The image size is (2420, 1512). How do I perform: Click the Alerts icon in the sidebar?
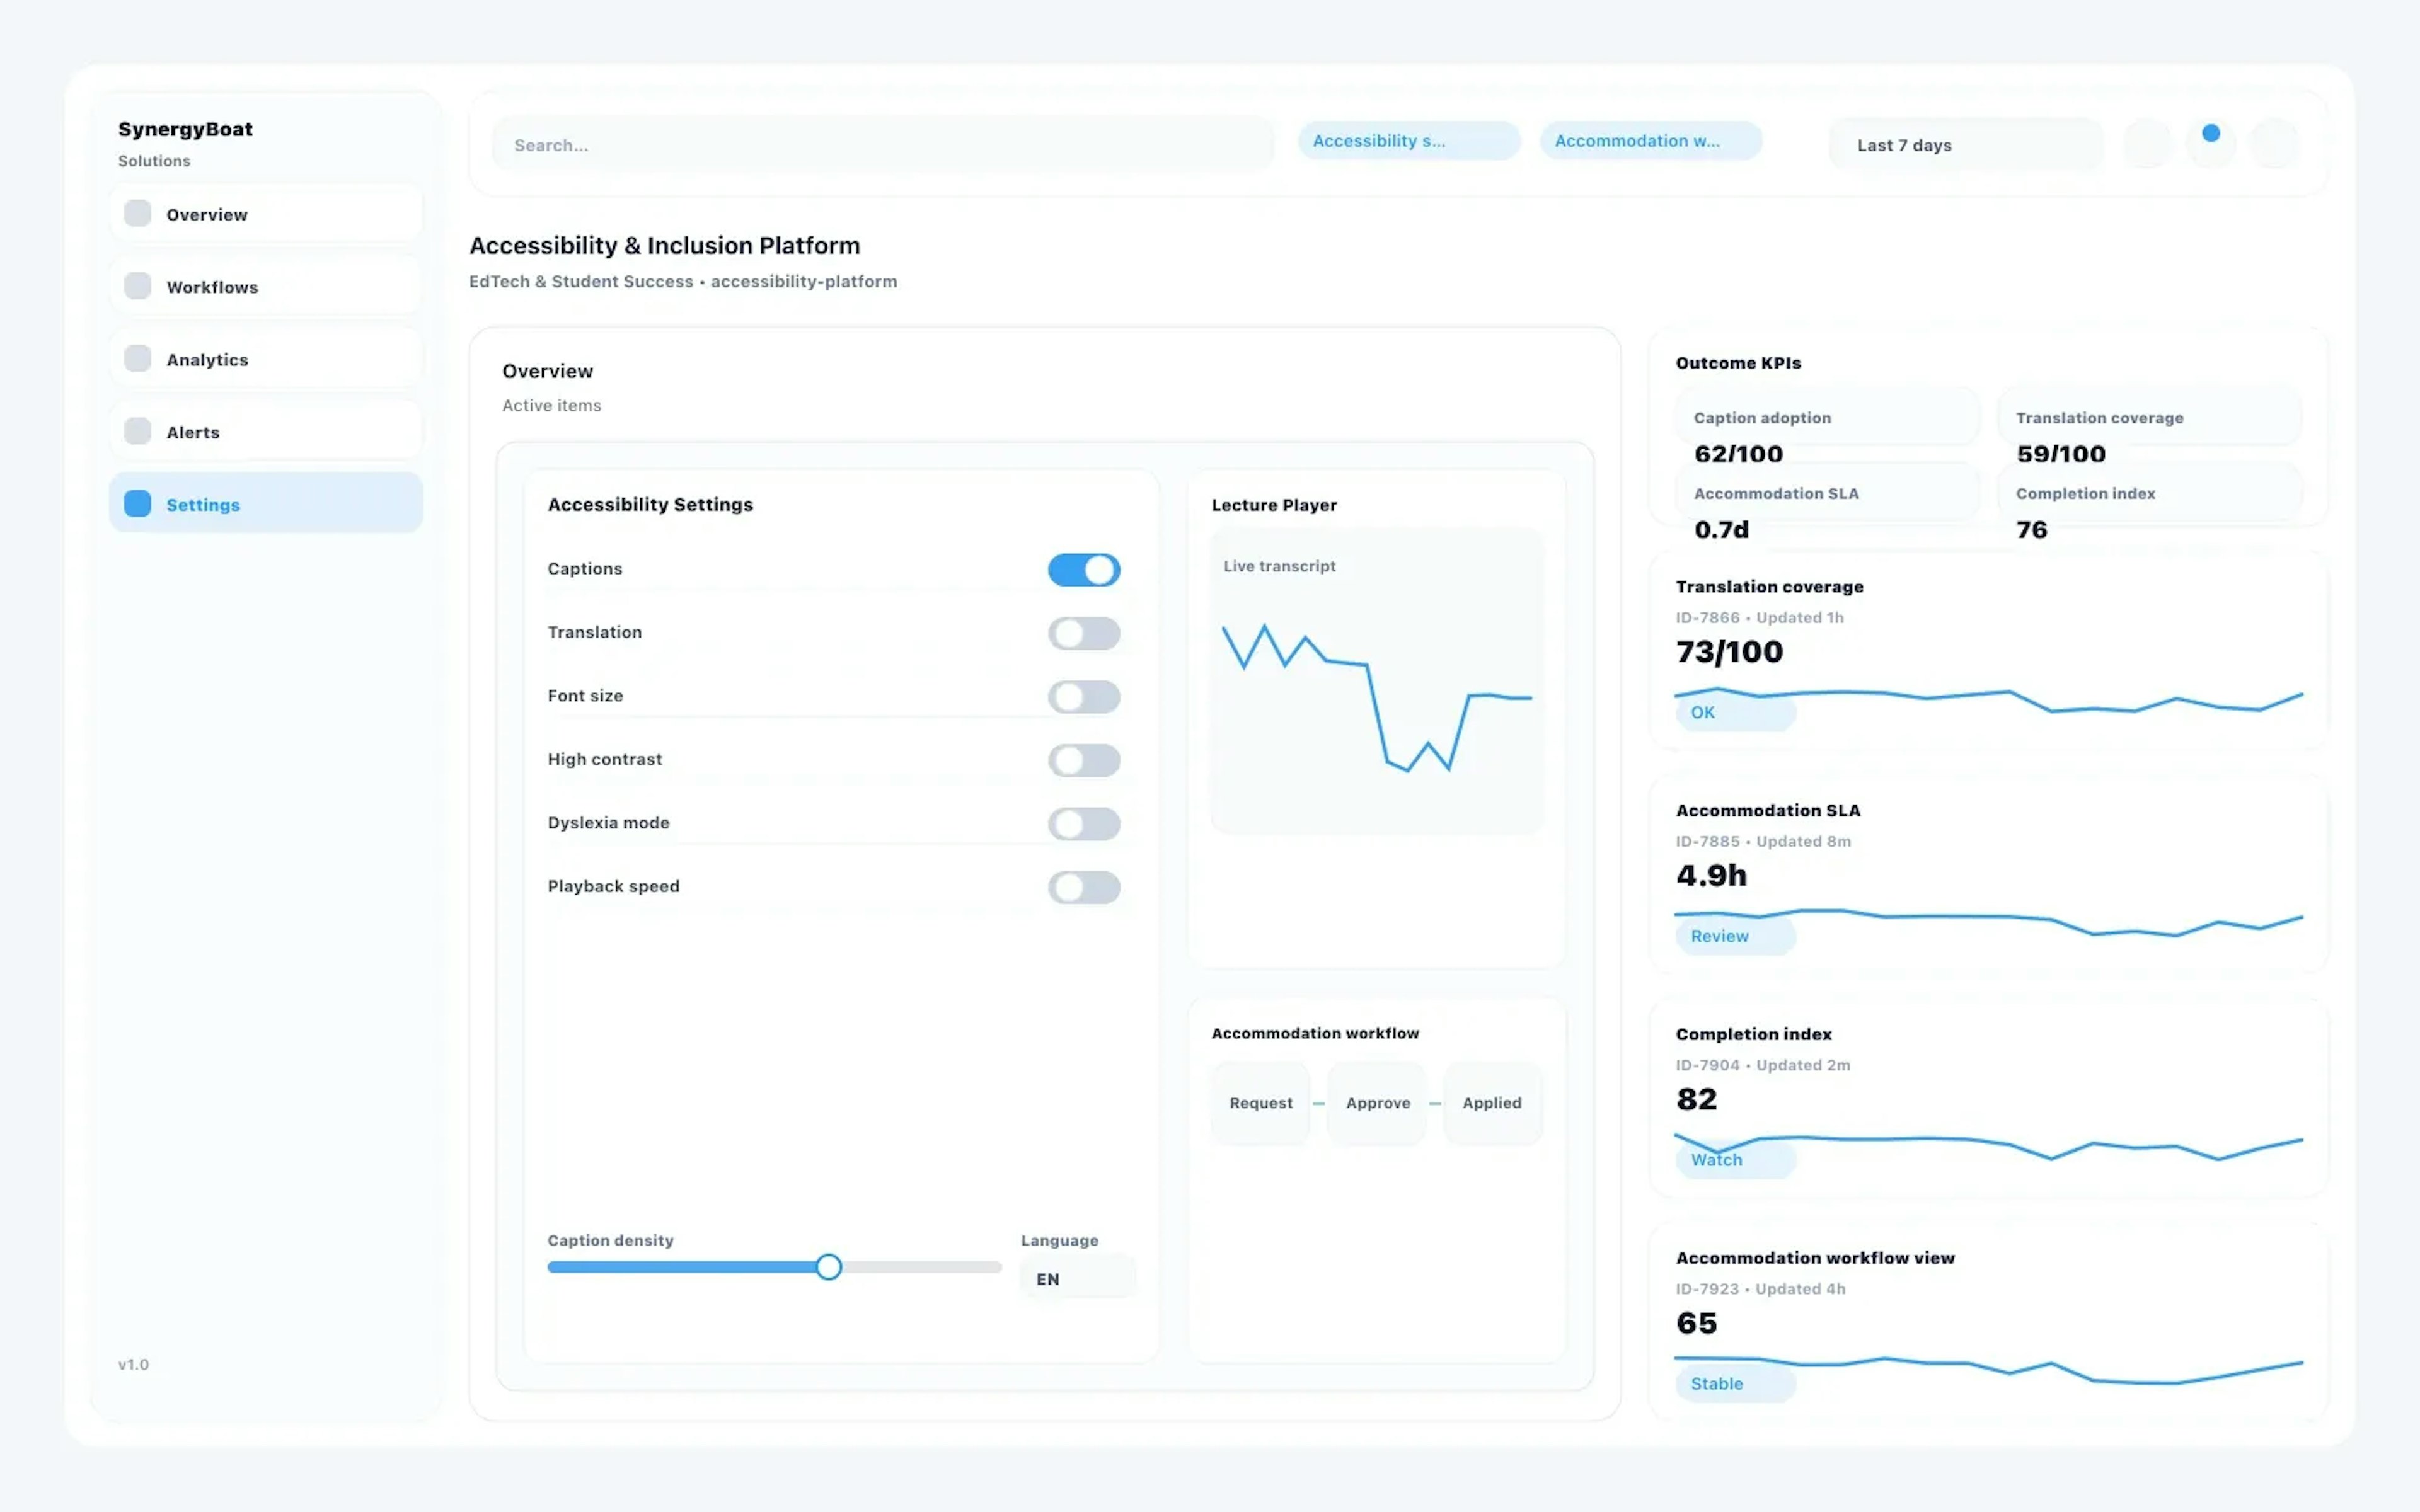pos(137,431)
